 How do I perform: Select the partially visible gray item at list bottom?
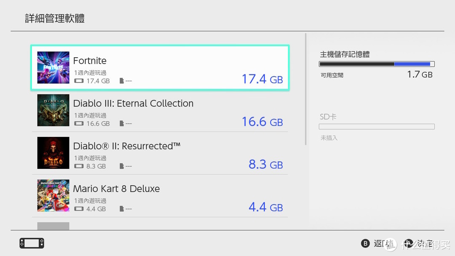click(53, 226)
